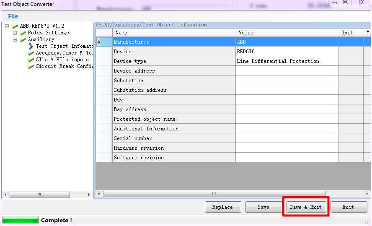
Task: Click the Additional Information value cell
Action: point(287,128)
